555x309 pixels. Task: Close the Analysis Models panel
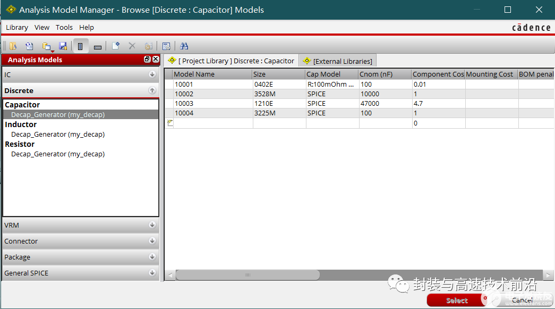tap(156, 60)
